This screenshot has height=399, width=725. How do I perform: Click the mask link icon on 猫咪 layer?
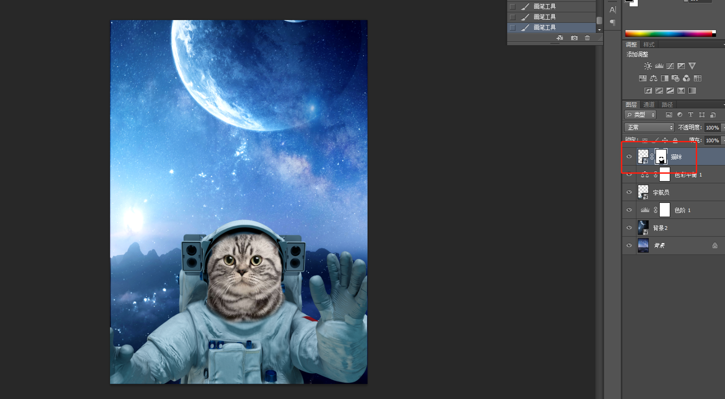tap(652, 156)
